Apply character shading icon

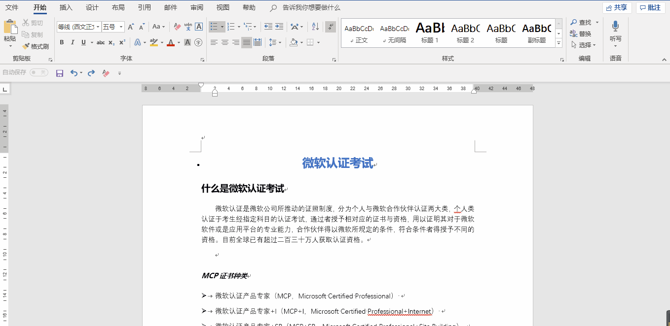187,42
